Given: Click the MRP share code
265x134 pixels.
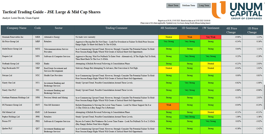Looking at the screenshot, I should [38, 42].
